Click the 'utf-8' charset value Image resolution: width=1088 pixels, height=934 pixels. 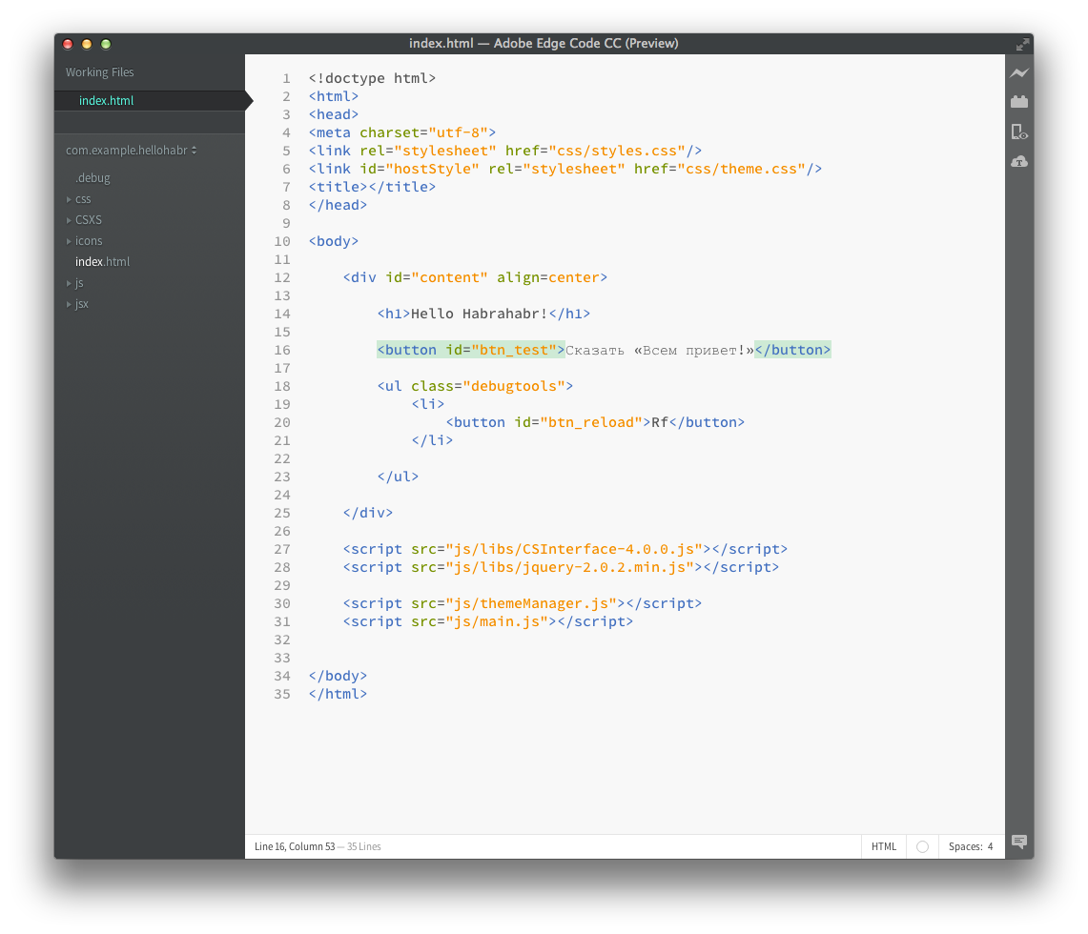point(458,132)
